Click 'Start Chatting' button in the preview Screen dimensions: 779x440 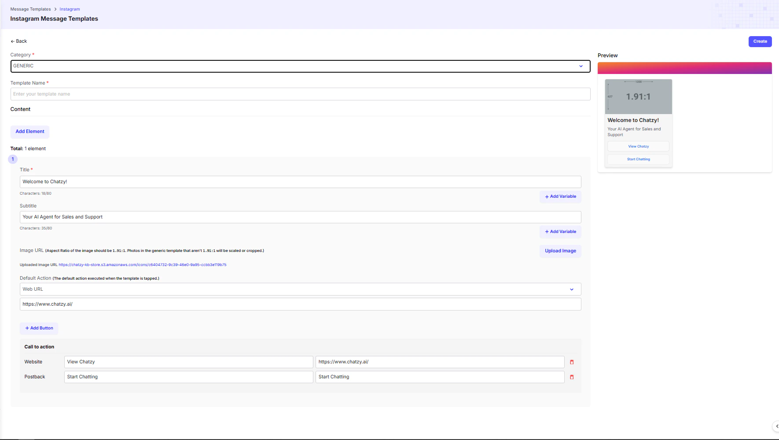coord(638,159)
